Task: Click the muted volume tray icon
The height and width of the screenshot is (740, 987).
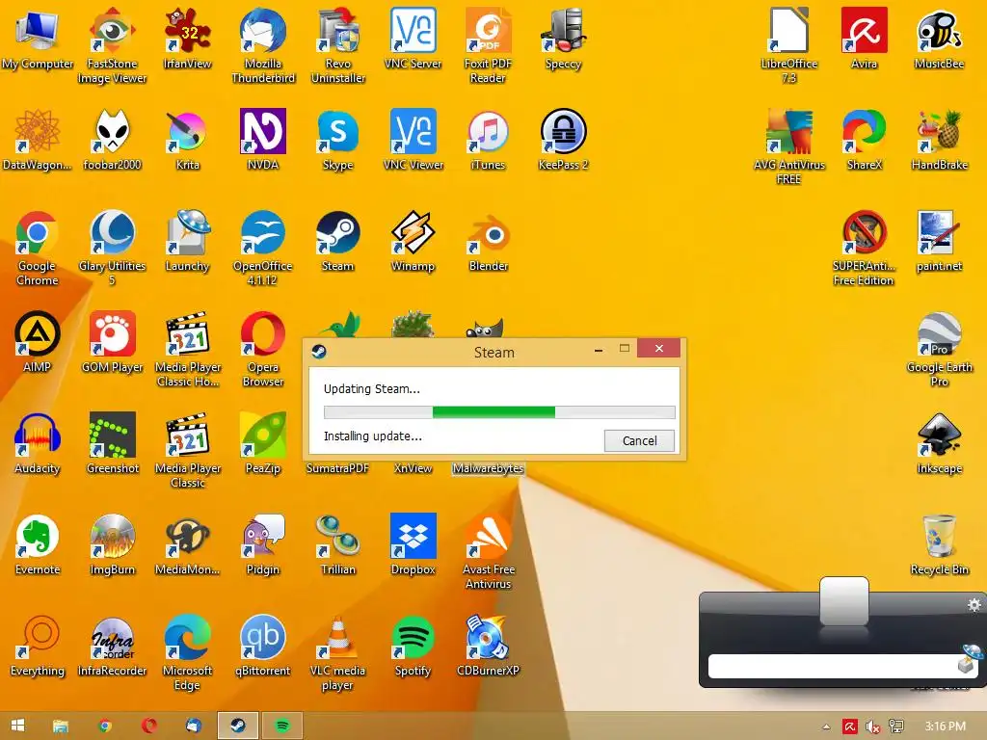Action: point(872,727)
